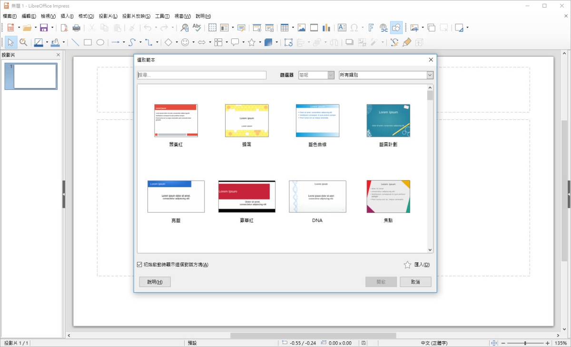Click the zoom slider in status bar
Viewport: 571px width, 347px height.
click(525, 343)
